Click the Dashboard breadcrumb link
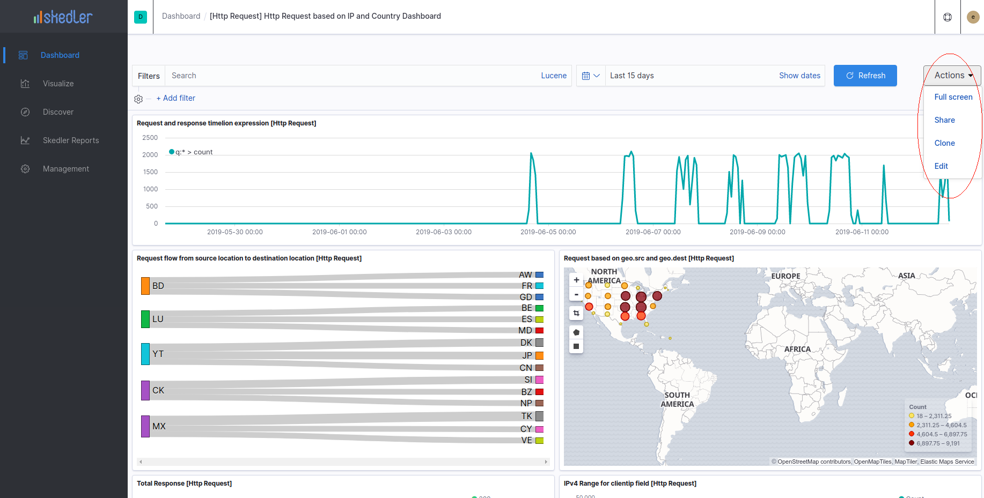The height and width of the screenshot is (498, 984). coord(181,16)
